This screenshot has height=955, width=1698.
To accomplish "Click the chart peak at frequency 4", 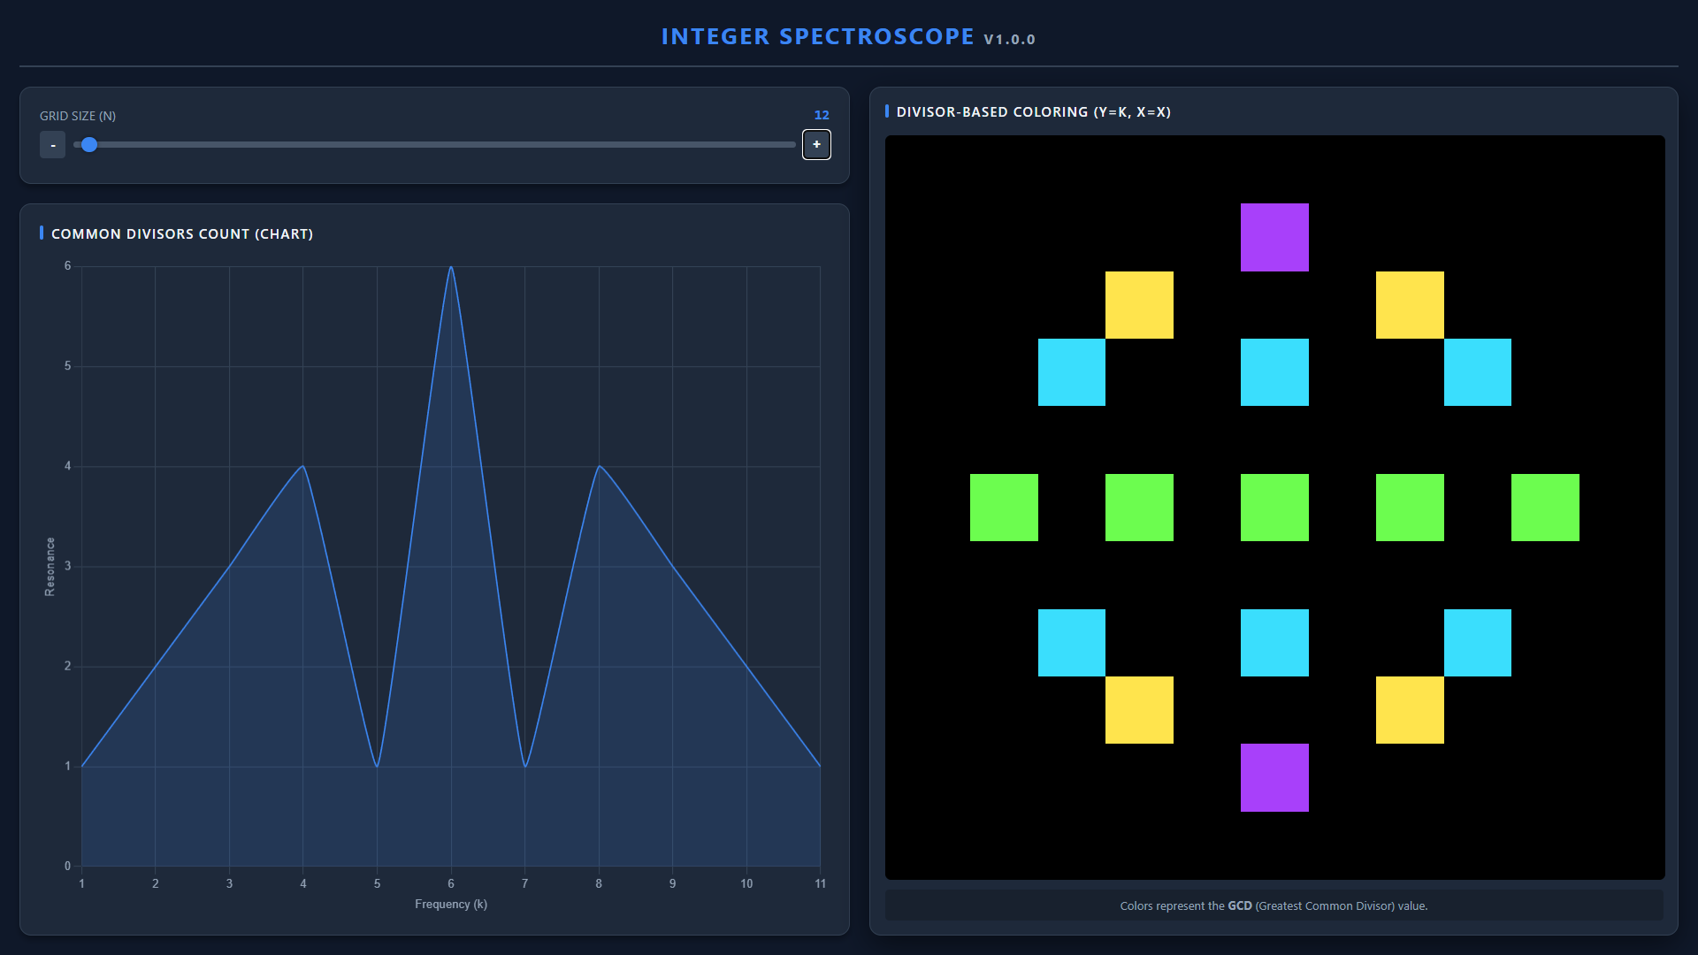I will [x=303, y=466].
